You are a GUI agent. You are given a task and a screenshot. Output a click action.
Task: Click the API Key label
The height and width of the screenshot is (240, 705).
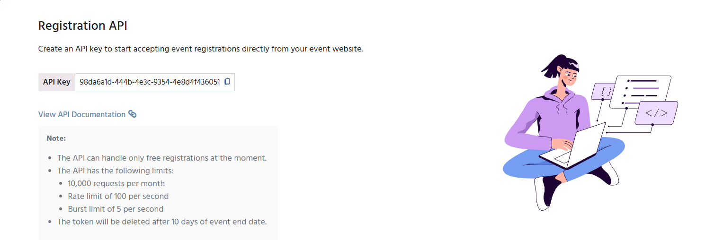coord(57,82)
